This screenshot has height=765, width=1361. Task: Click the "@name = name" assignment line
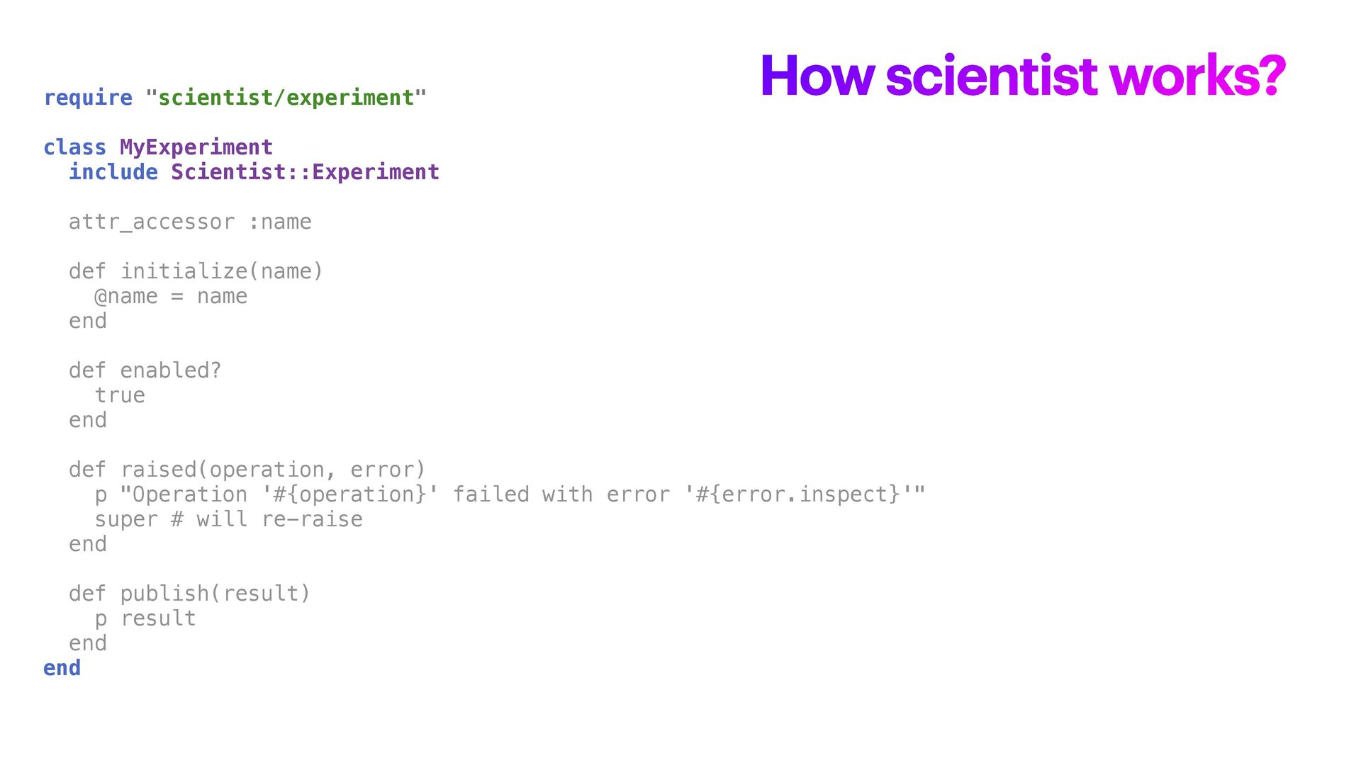tap(171, 296)
